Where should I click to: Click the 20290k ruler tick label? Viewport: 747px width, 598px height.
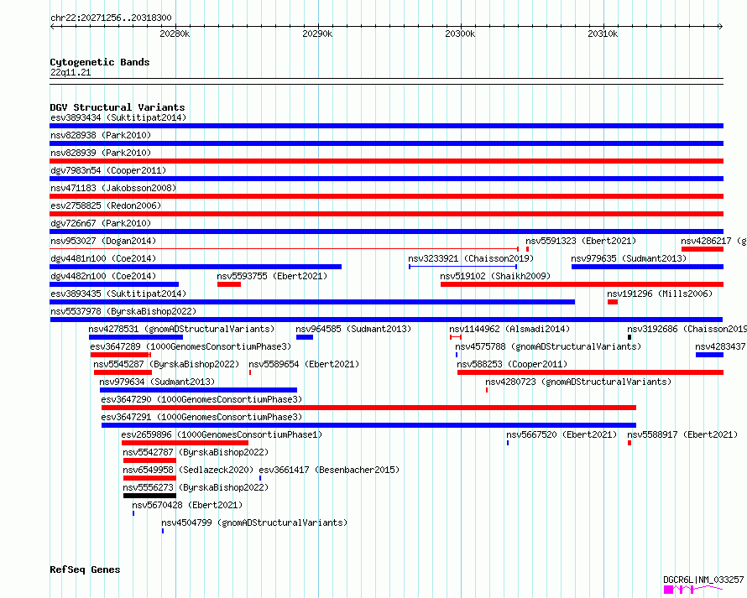coord(317,34)
